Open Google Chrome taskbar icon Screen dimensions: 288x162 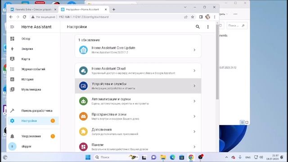(191, 157)
